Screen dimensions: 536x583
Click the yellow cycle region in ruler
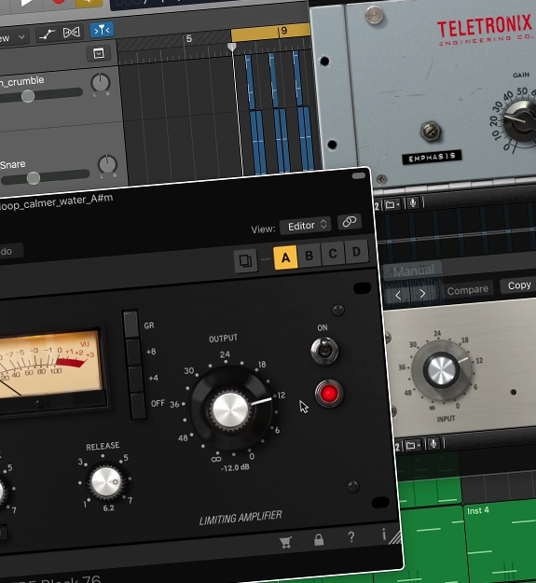pos(270,33)
